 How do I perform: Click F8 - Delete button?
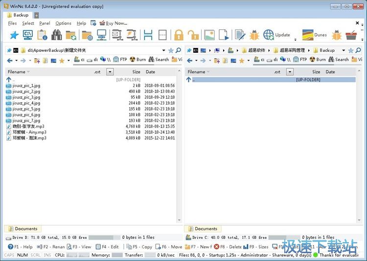point(228,247)
